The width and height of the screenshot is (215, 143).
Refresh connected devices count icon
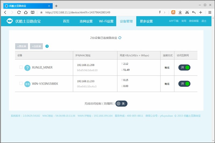coord(120,38)
